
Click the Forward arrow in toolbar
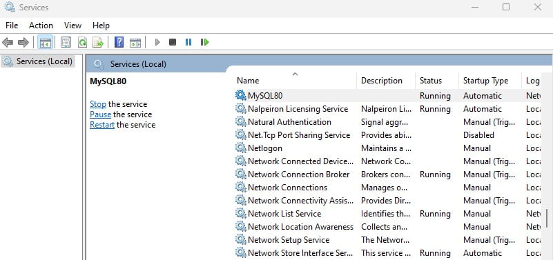coord(23,43)
